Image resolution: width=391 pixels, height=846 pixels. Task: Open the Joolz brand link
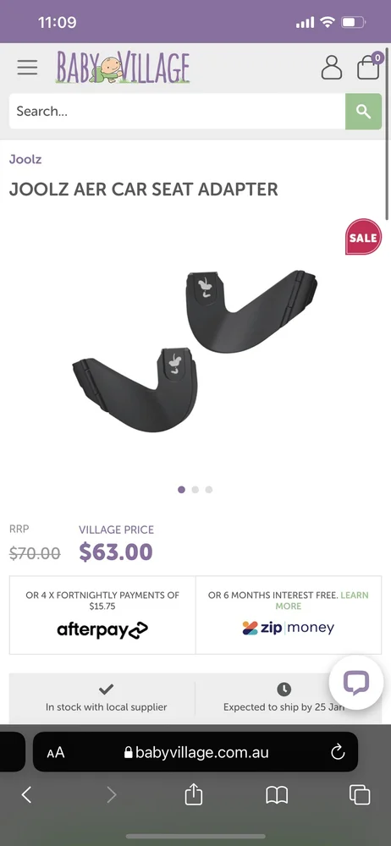[x=25, y=159]
